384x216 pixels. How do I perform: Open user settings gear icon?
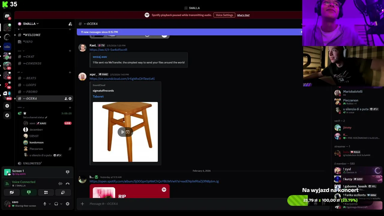point(67,204)
